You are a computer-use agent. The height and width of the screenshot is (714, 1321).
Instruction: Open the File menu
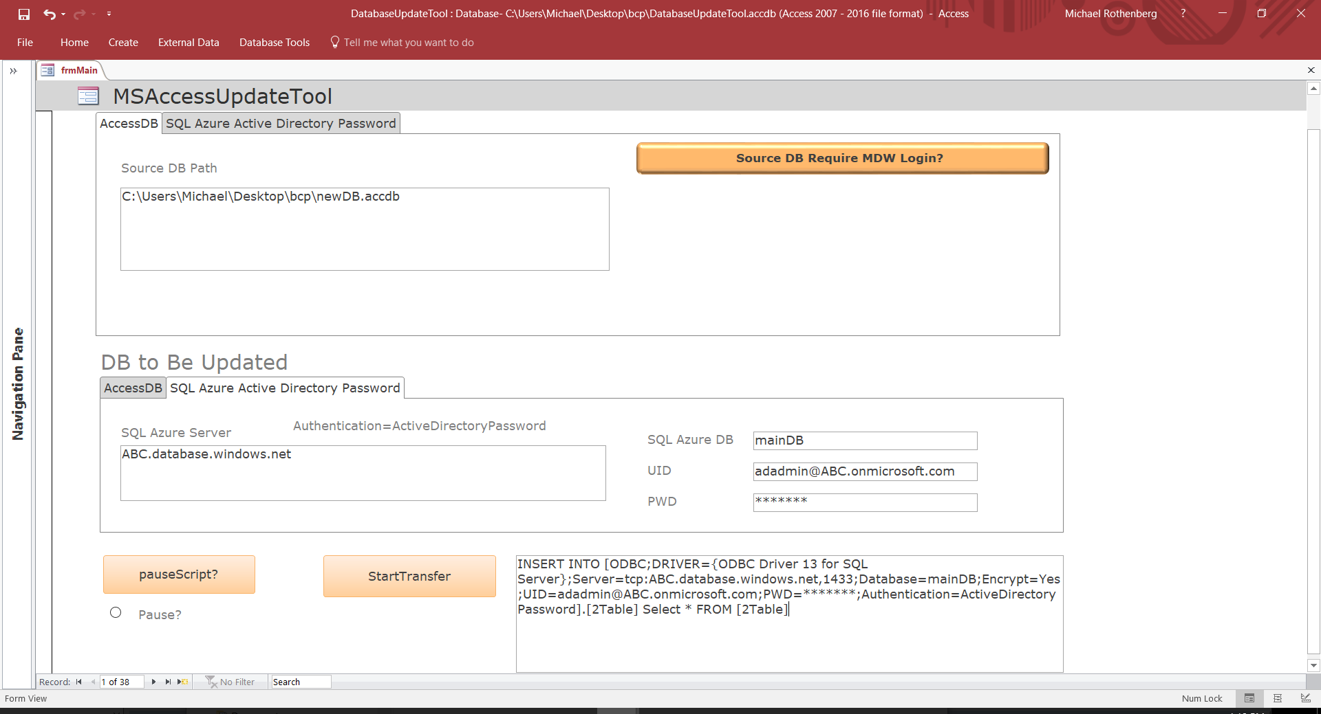pos(25,43)
